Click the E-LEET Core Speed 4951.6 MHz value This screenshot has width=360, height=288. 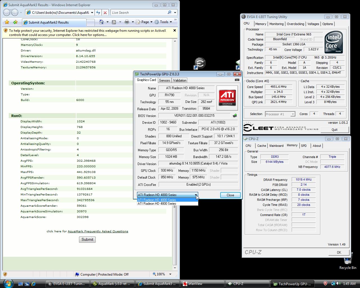pos(278,87)
